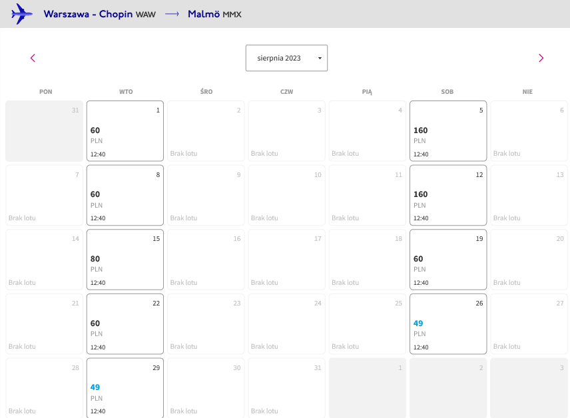Click the unavailable August 16 date cell
This screenshot has height=418, width=570.
pyautogui.click(x=206, y=260)
